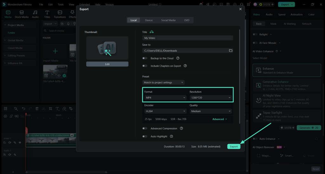Open the Import dropdown
Viewport: 325px width, 174px height.
50,24
